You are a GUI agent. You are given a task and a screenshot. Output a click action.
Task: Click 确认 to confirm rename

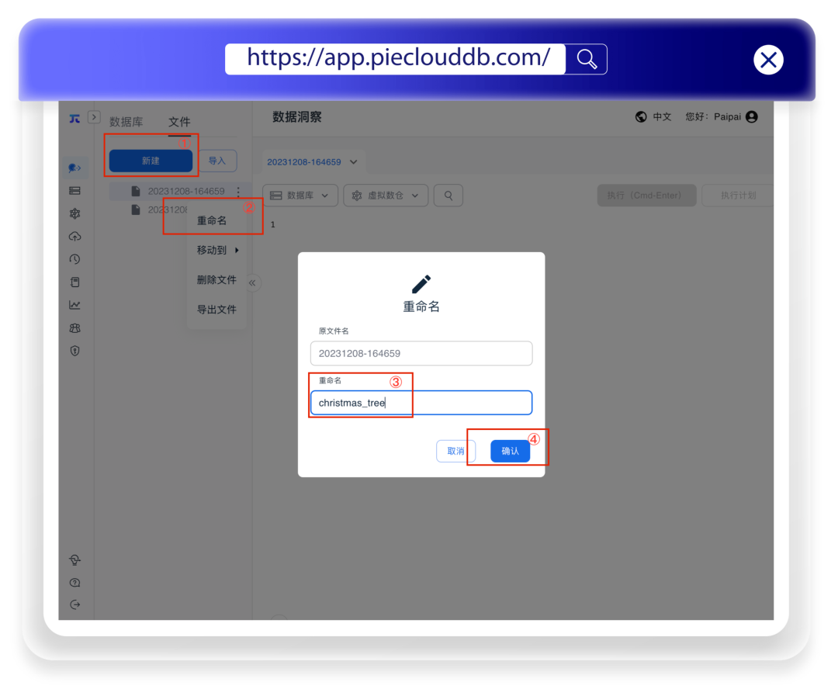510,451
